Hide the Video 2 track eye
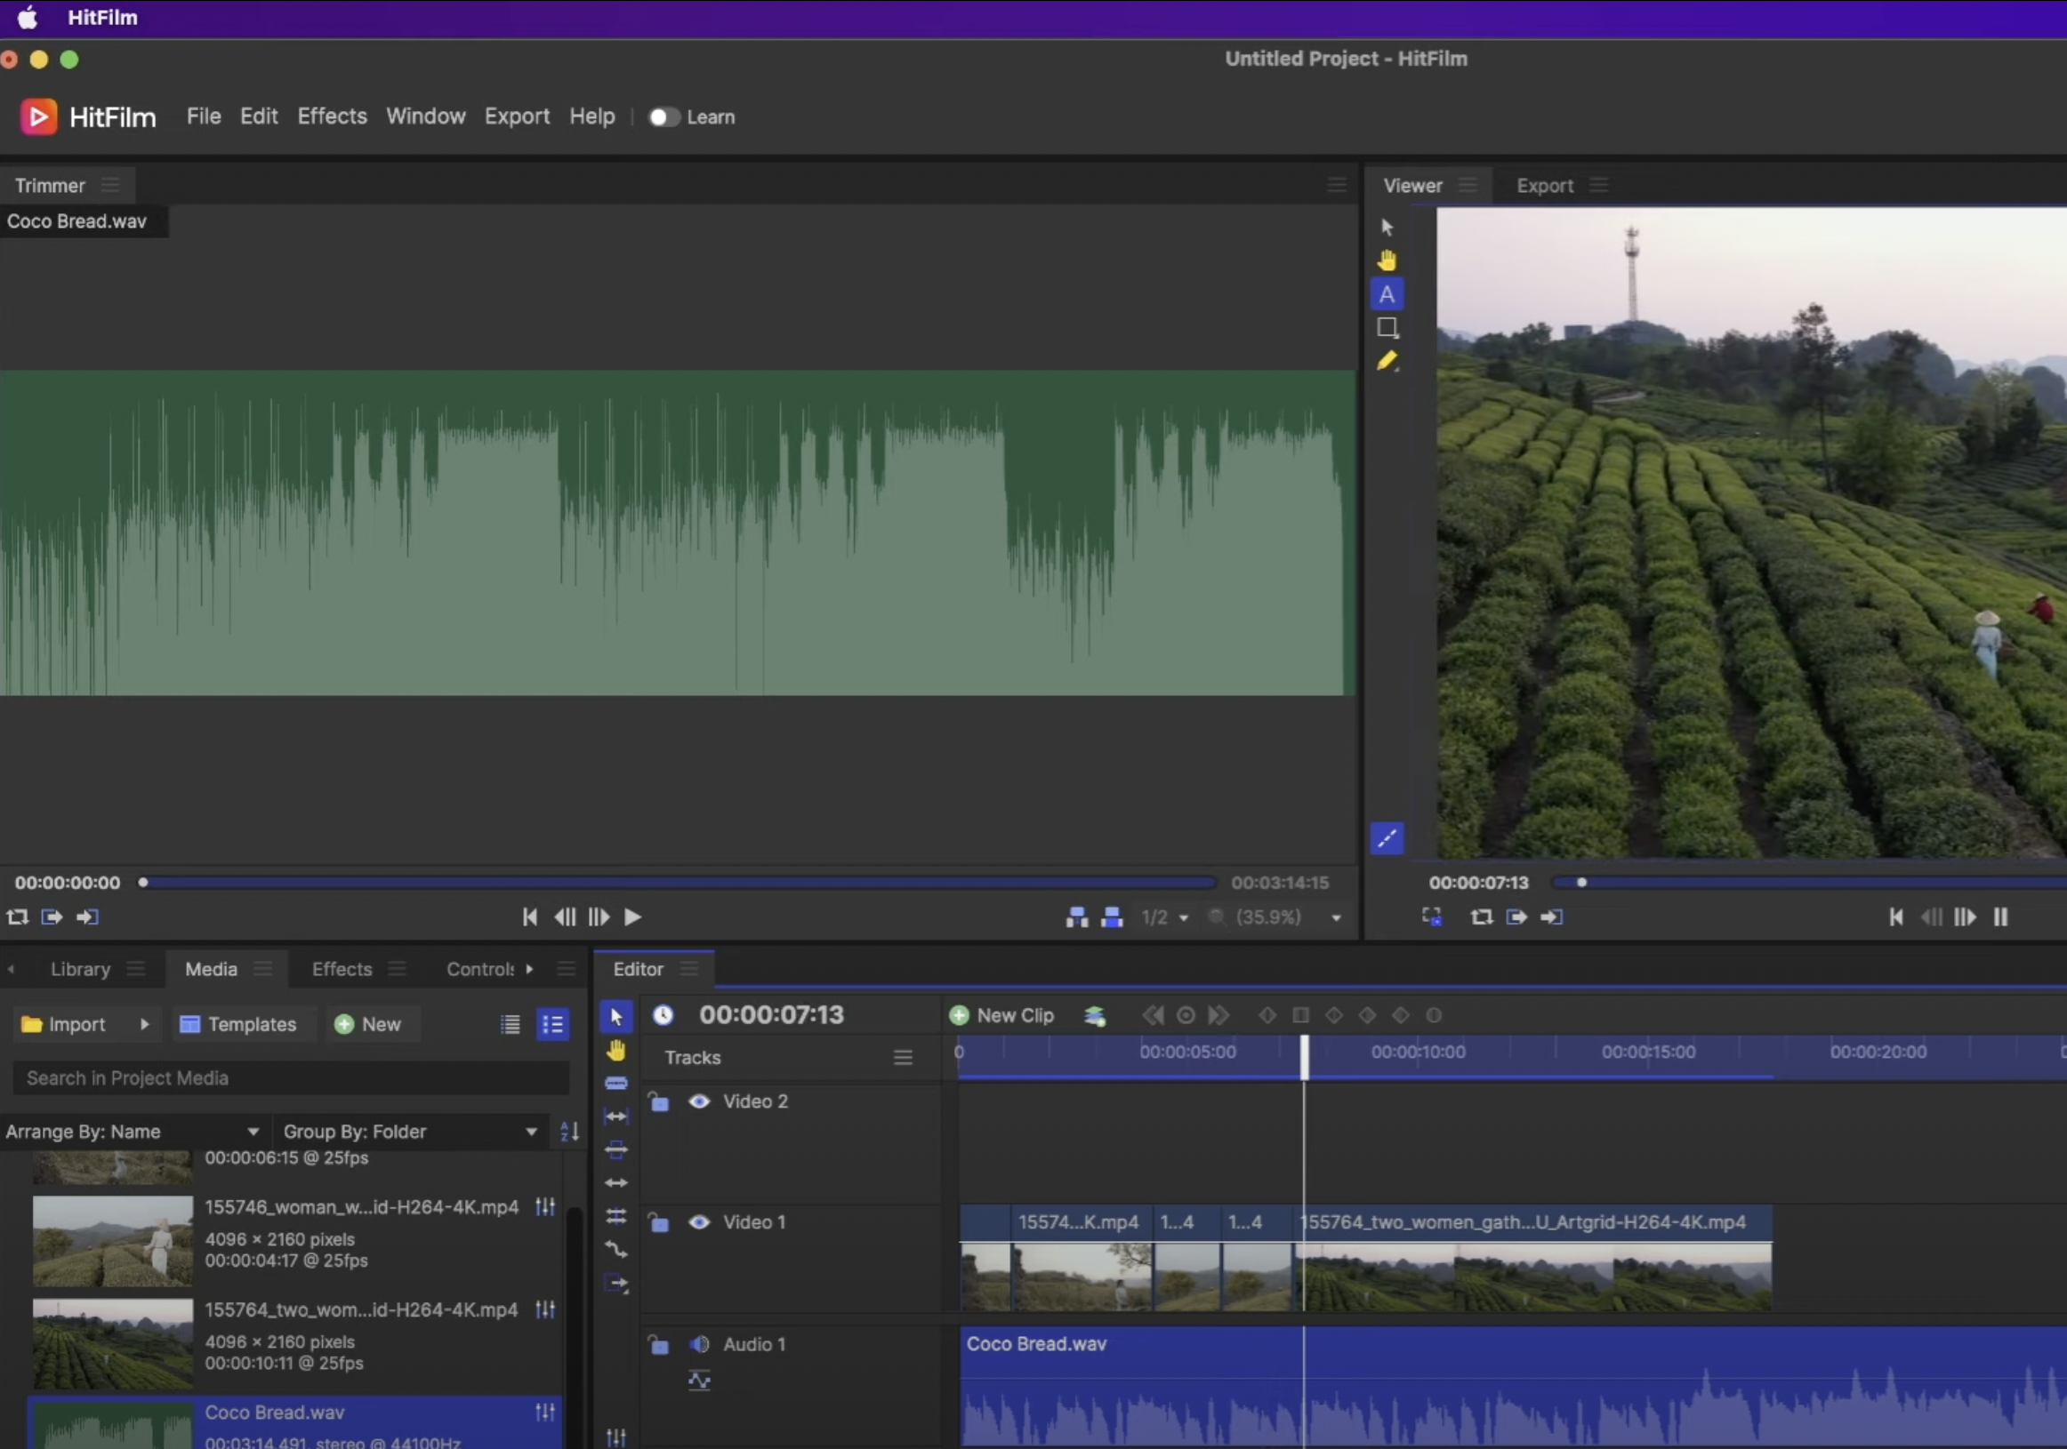The height and width of the screenshot is (1449, 2067). [x=698, y=1101]
